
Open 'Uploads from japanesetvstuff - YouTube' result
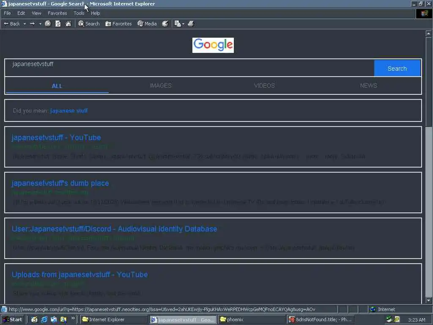(x=80, y=274)
